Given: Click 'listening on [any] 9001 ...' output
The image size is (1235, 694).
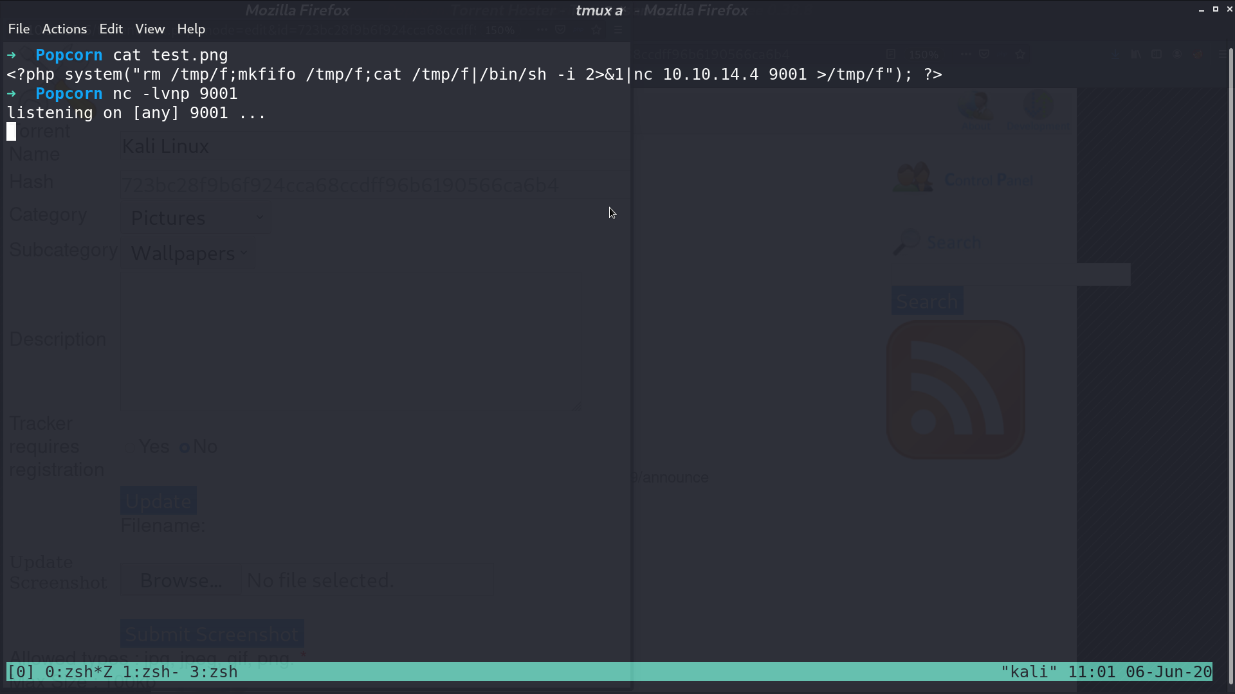Looking at the screenshot, I should coord(136,113).
